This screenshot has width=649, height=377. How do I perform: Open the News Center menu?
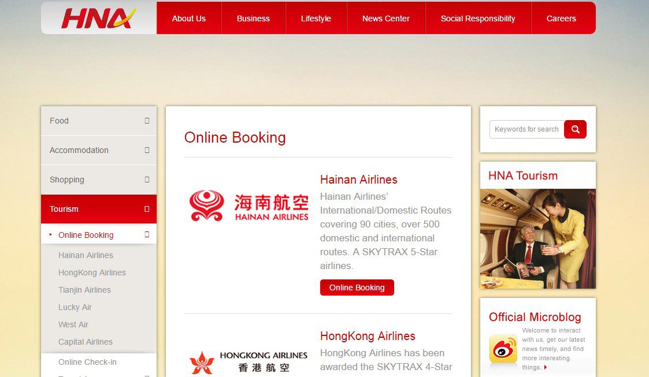[x=385, y=18]
